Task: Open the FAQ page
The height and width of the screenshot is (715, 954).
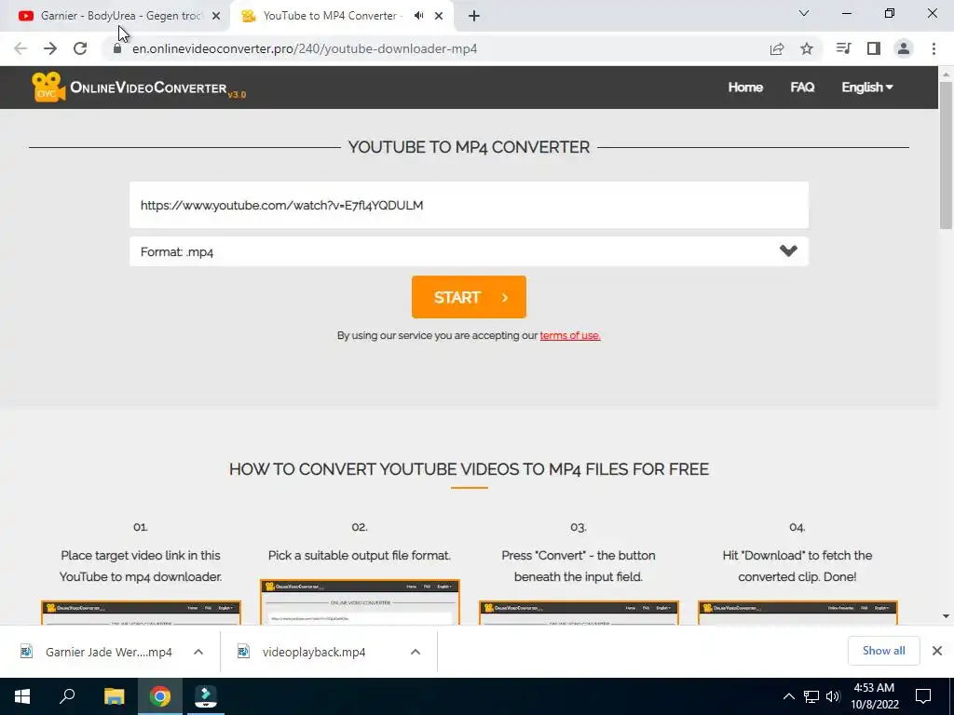Action: [x=802, y=88]
